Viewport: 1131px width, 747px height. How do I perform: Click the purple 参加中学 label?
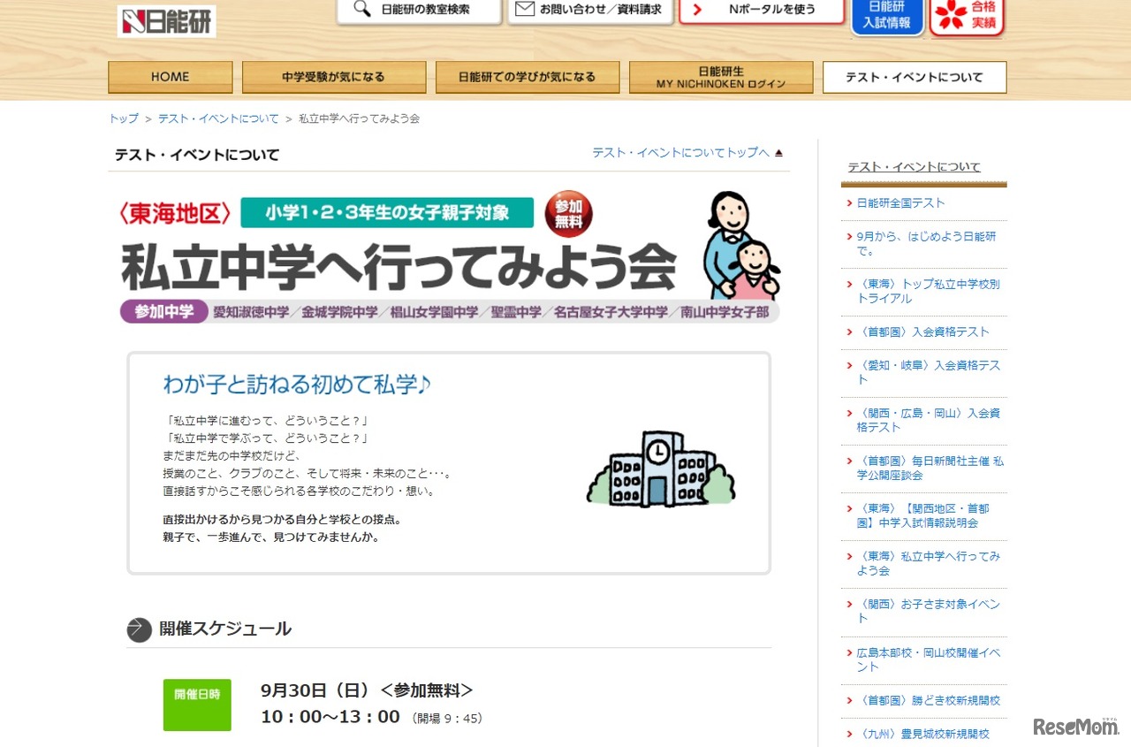click(164, 312)
